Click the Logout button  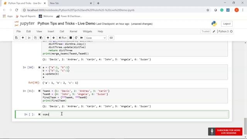click(227, 24)
